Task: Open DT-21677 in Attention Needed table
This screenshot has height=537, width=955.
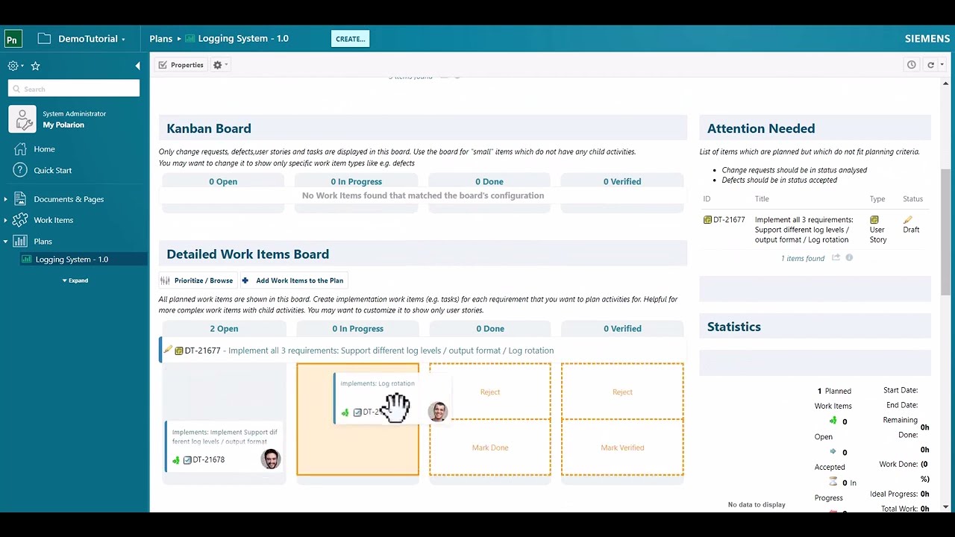Action: (729, 220)
